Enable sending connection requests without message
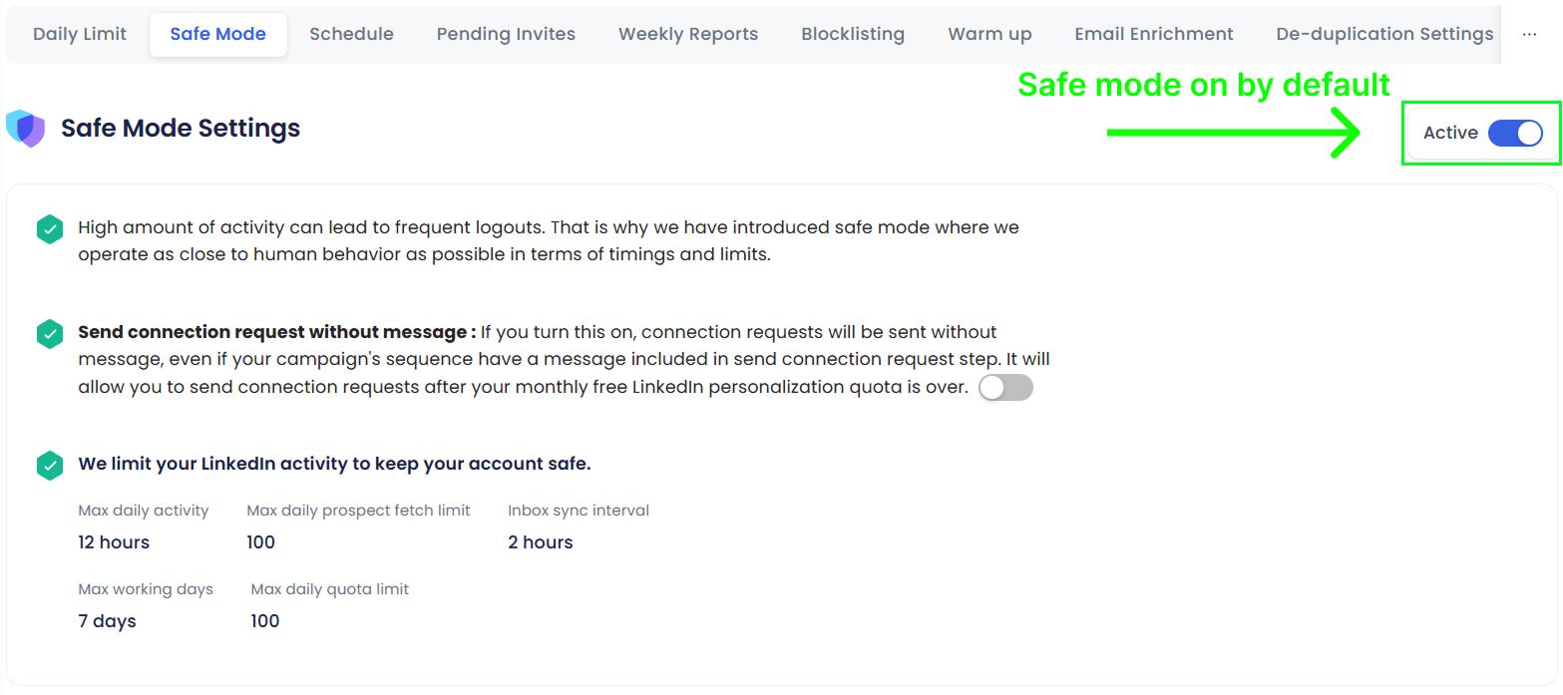The width and height of the screenshot is (1563, 695). (x=1005, y=387)
